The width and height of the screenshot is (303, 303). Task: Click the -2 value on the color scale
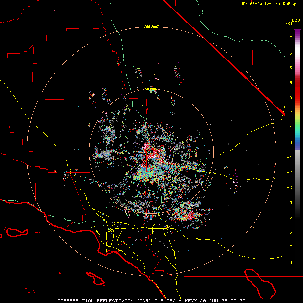click(x=289, y=172)
